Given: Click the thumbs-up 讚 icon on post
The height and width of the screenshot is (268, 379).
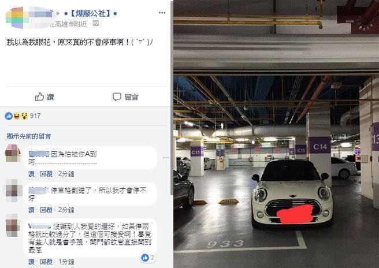Looking at the screenshot, I should [x=39, y=96].
